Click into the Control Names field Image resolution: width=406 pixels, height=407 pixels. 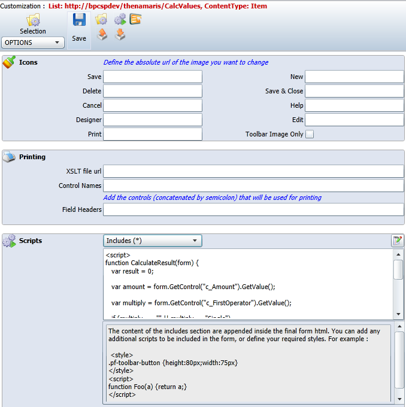253,186
